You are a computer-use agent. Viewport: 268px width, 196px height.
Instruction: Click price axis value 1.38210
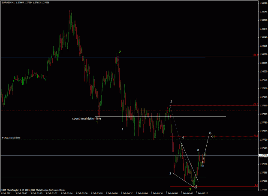click(x=262, y=20)
